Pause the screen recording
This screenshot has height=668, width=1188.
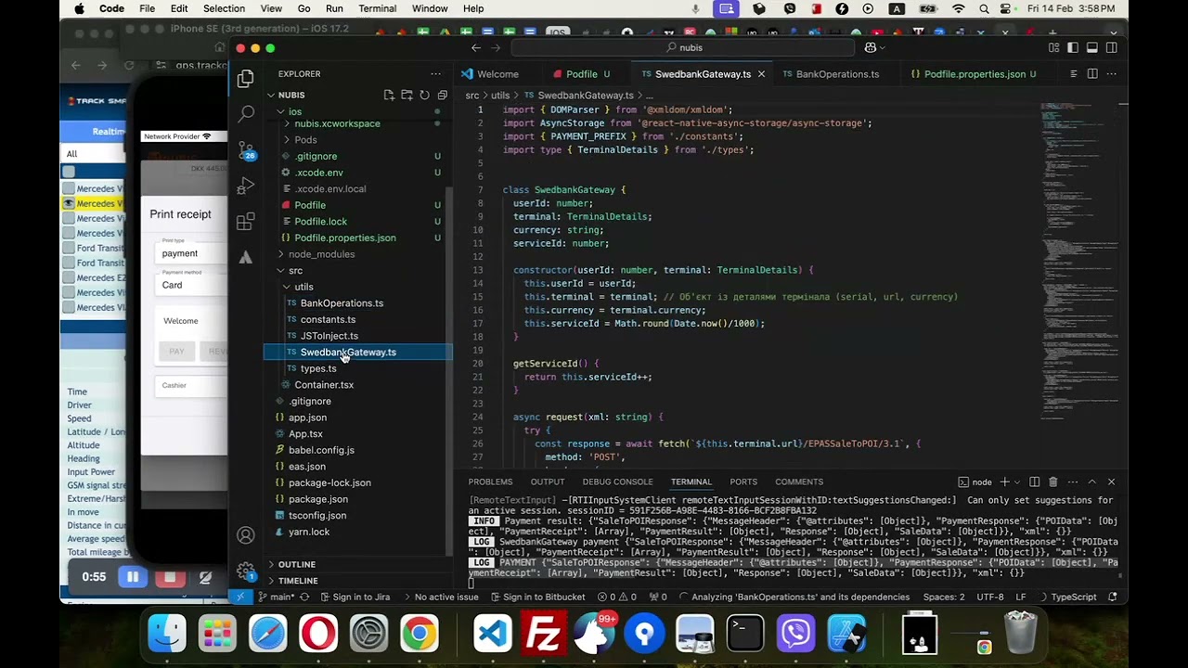click(133, 577)
